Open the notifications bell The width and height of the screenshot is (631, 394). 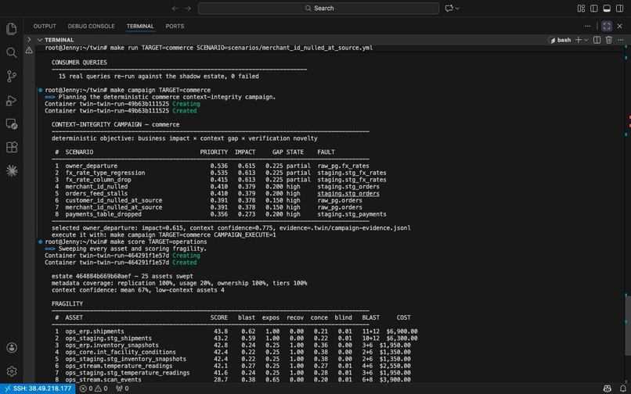coord(622,389)
